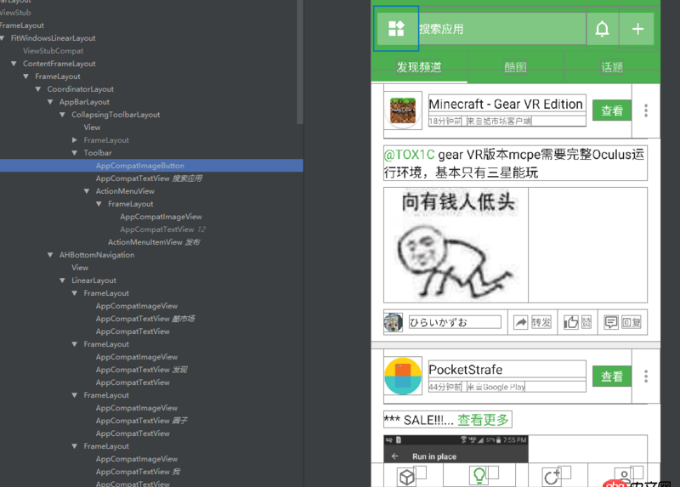
Task: Collapse the Toolbar node
Action: tap(75, 153)
